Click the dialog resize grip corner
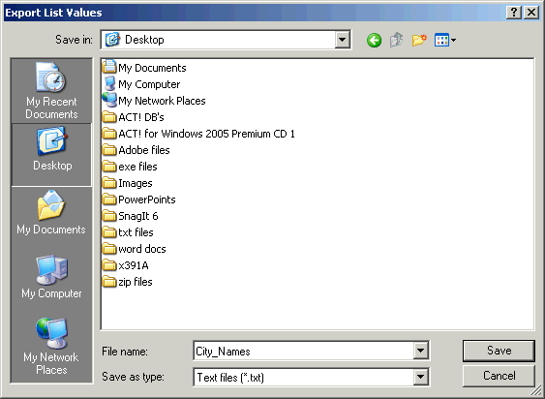This screenshot has height=399, width=545. [x=537, y=391]
